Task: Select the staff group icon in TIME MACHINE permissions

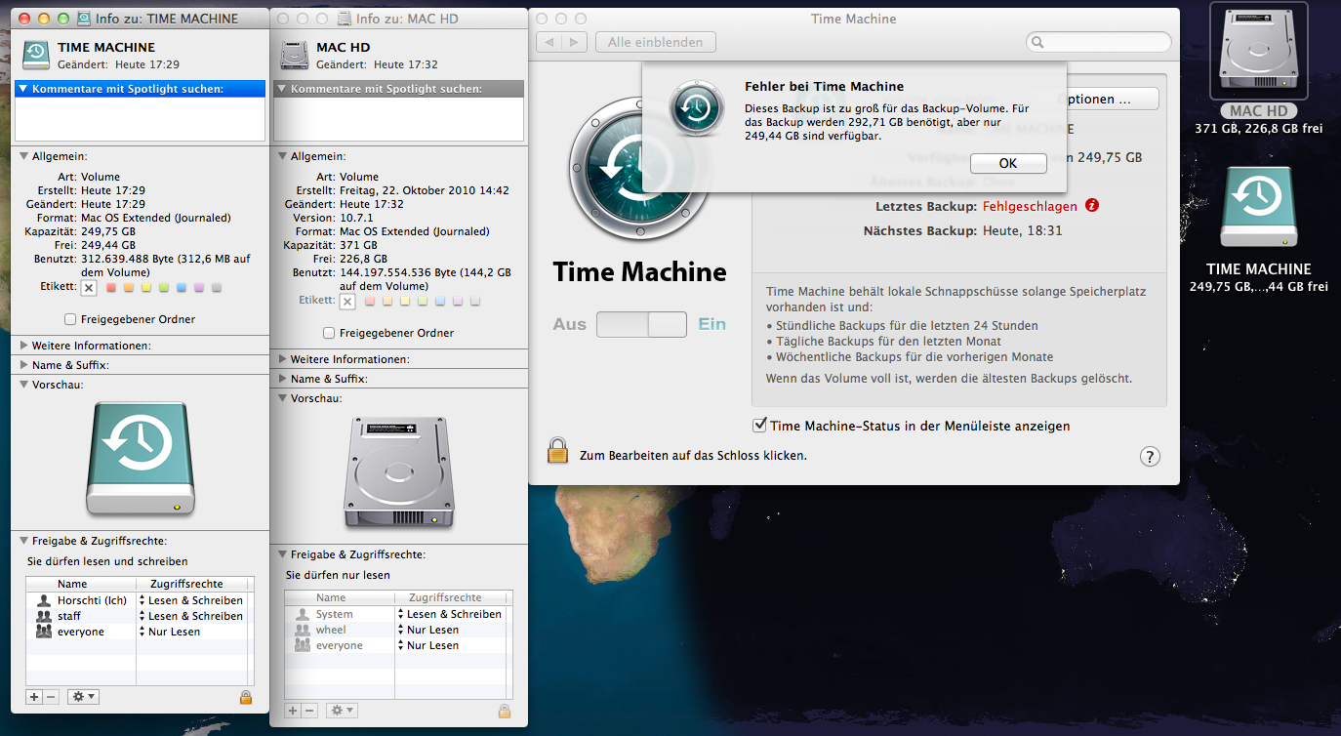Action: coord(43,616)
